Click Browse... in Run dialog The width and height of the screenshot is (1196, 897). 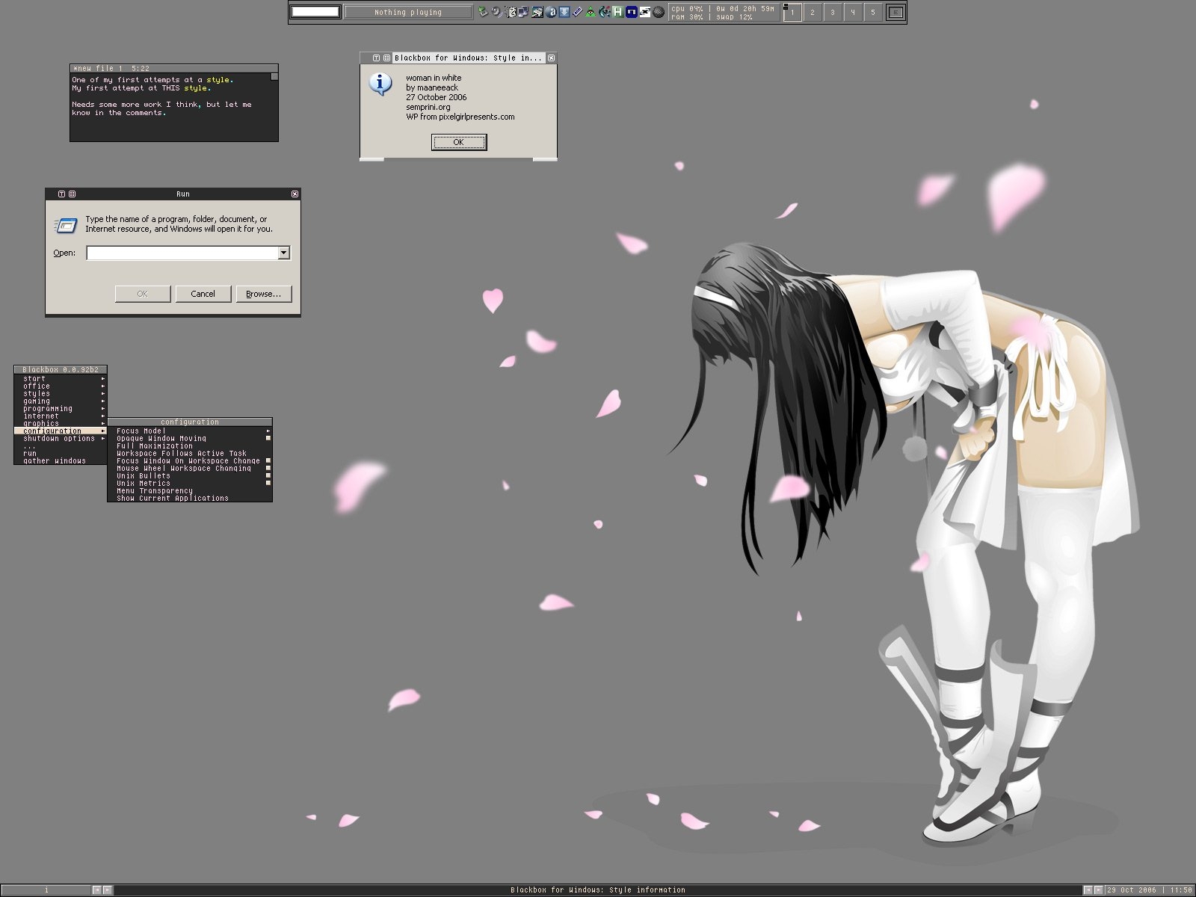263,294
